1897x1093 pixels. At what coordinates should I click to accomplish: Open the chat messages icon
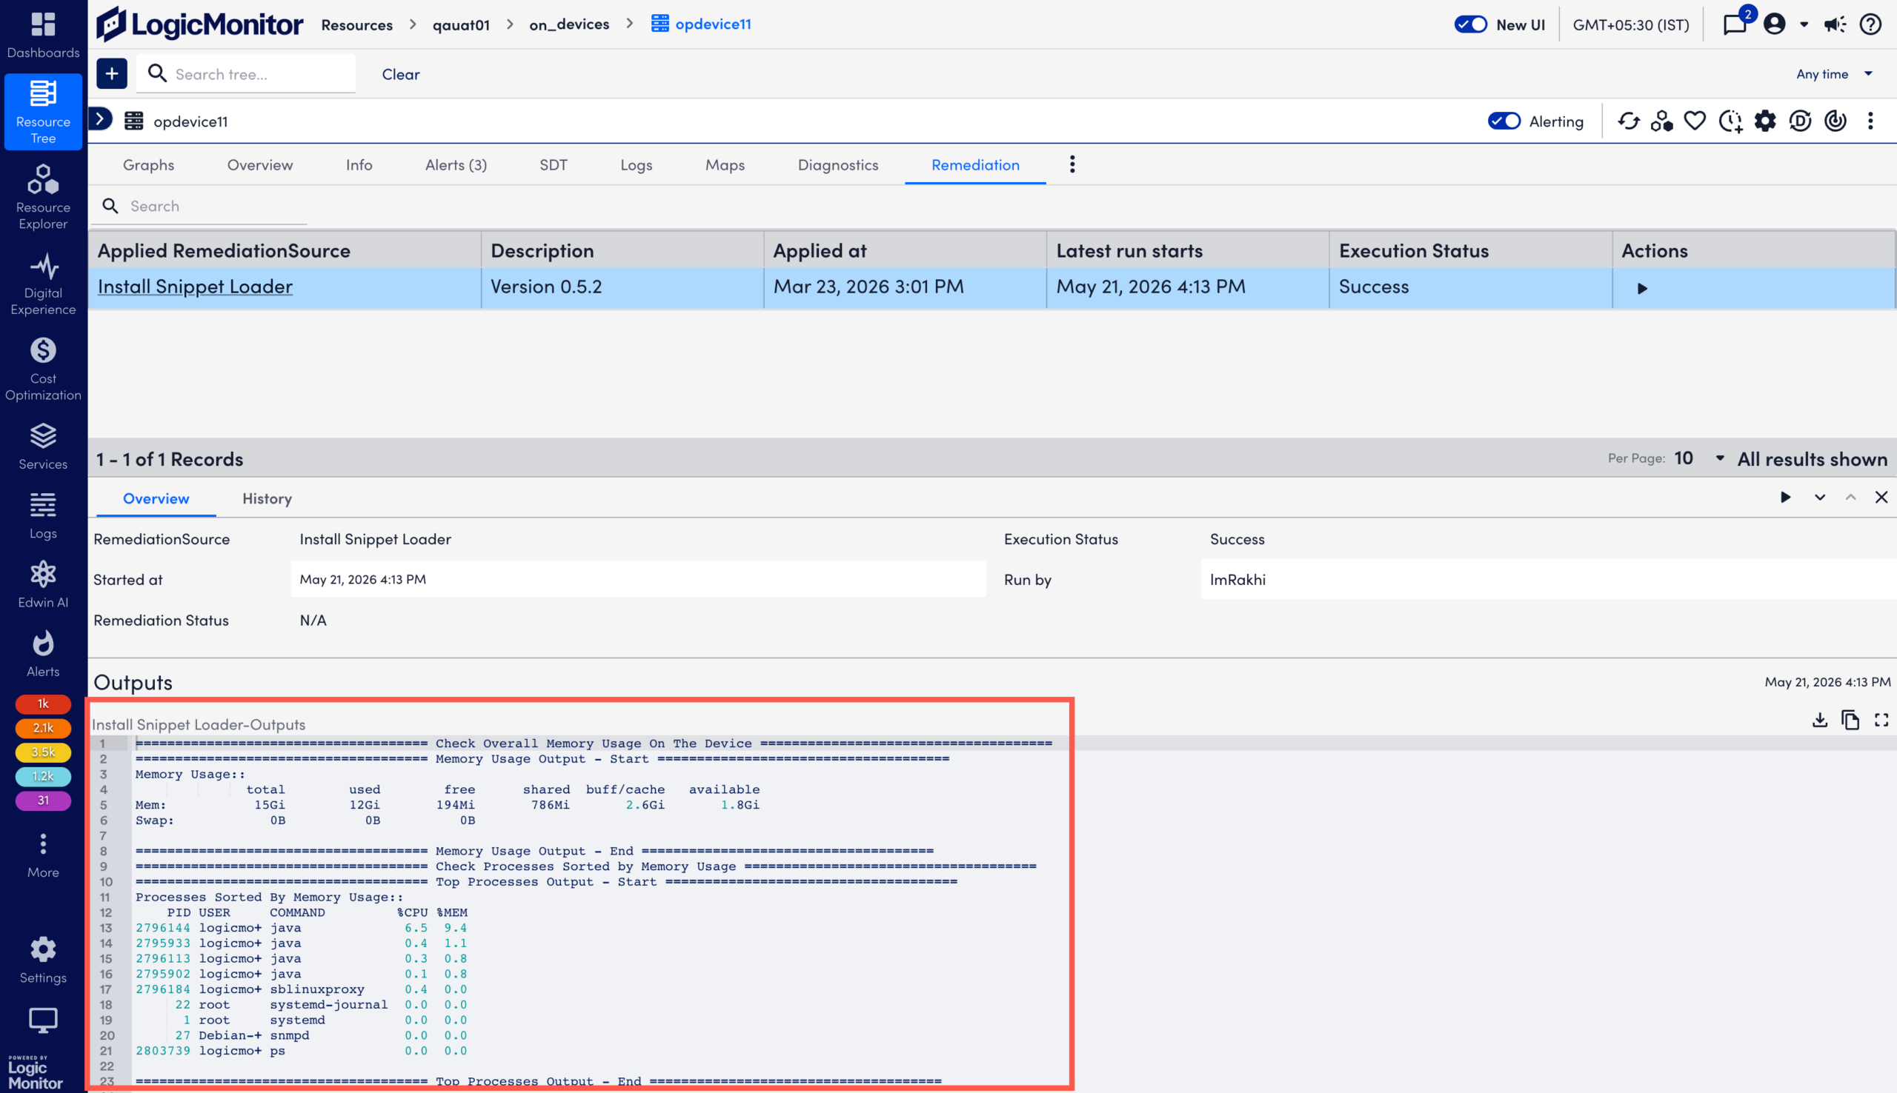click(1735, 24)
